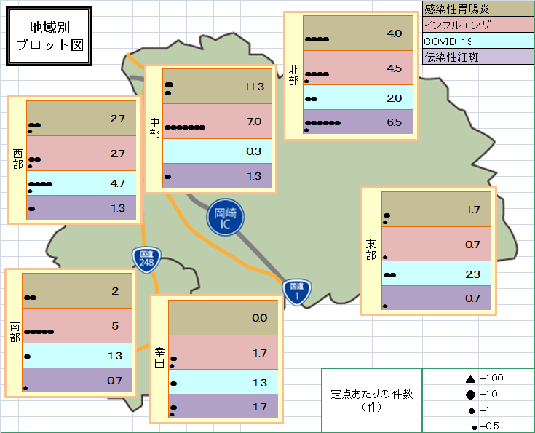Screen dimensions: 535x433
Task: Click the 国道1 route shield
Action: click(296, 291)
